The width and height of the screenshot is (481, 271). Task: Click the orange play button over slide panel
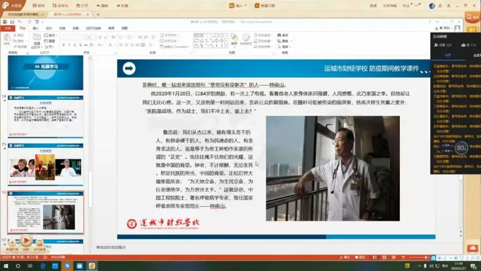tap(26, 241)
